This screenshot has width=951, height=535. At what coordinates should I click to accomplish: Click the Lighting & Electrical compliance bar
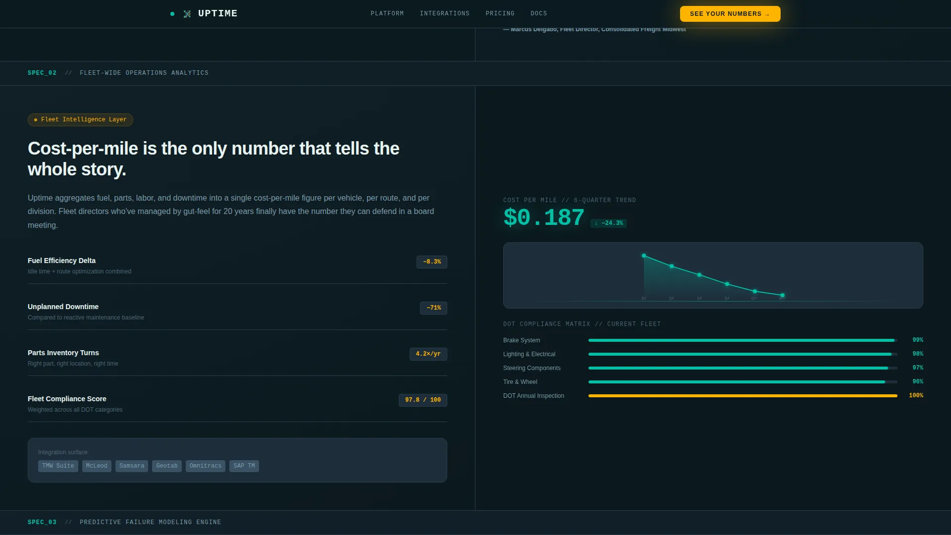point(743,354)
